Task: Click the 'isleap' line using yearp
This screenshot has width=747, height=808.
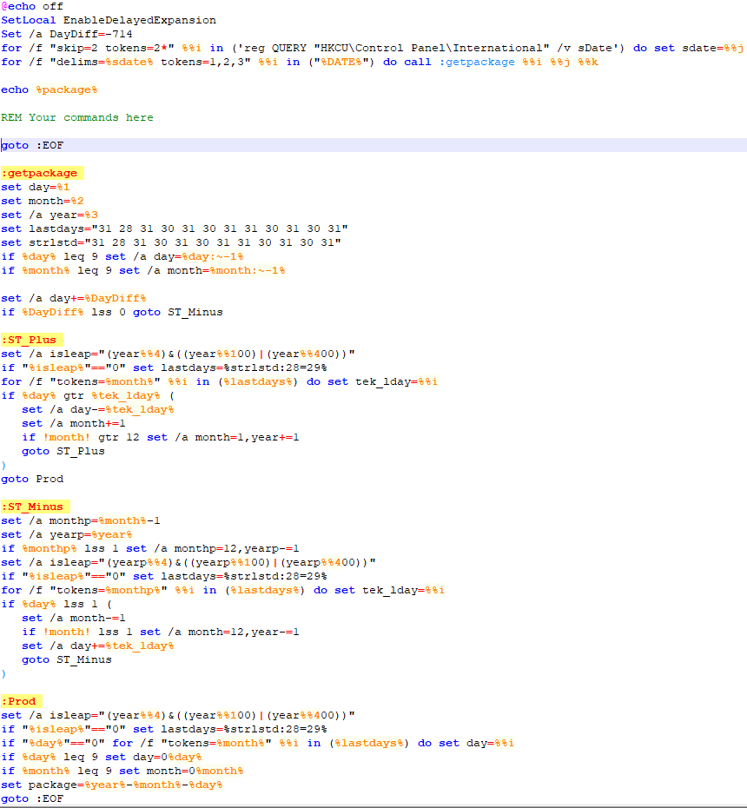Action: click(x=188, y=563)
